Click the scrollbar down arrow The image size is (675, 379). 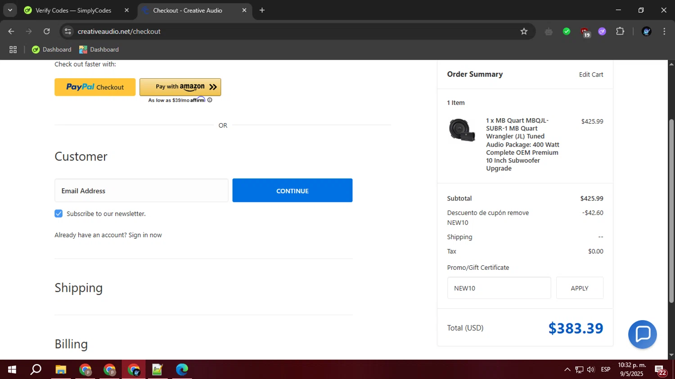671,355
